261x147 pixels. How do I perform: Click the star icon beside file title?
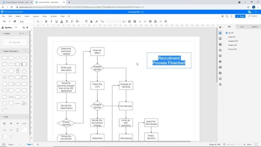142,12
